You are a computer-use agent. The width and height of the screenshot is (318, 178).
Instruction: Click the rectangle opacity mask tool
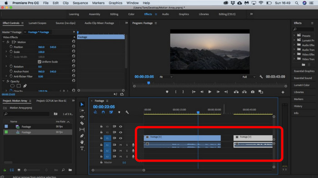point(19,86)
